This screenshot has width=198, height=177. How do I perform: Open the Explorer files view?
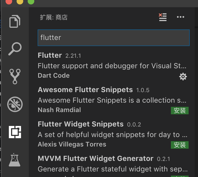15,21
